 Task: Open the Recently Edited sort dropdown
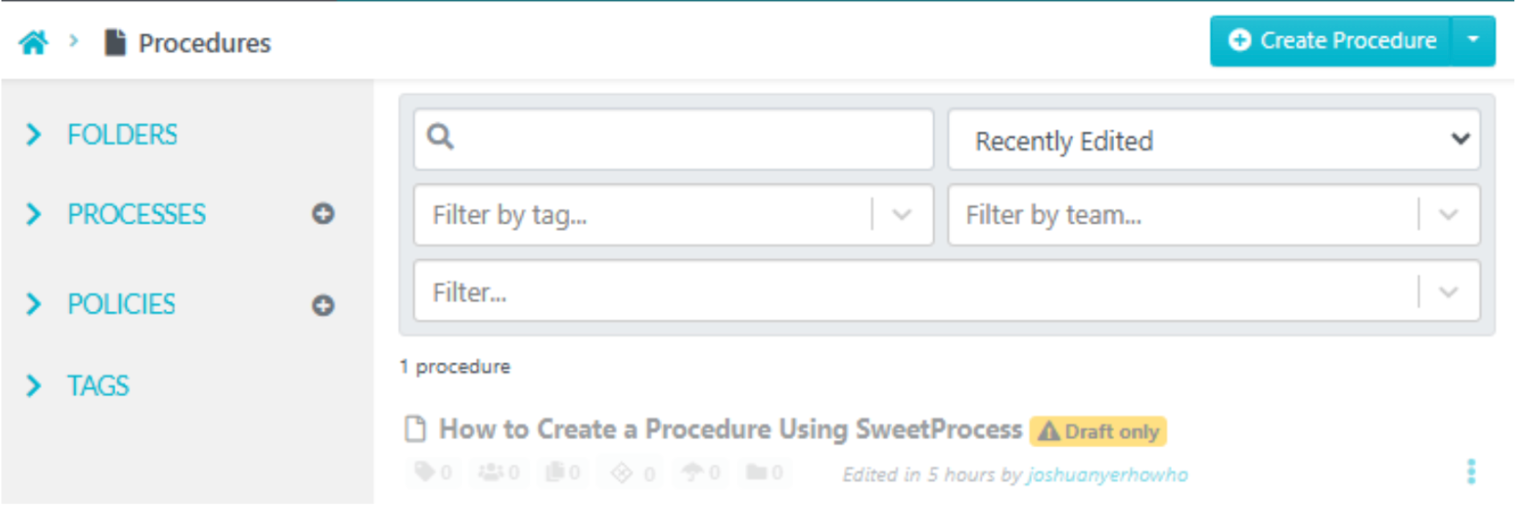coord(1214,140)
